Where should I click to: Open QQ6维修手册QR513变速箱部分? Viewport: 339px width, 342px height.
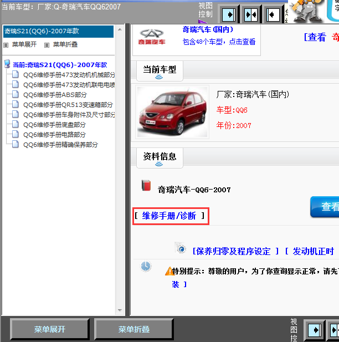[x=68, y=105]
